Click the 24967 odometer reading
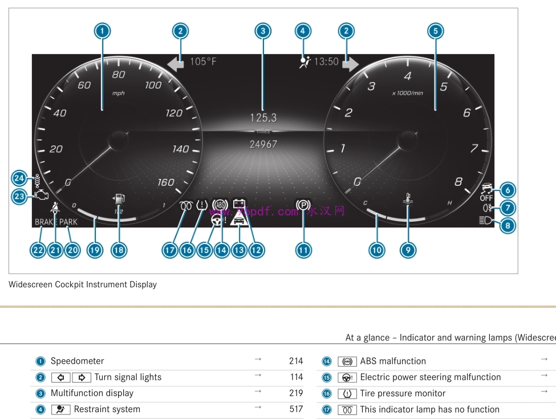Image resolution: width=556 pixels, height=419 pixels. pyautogui.click(x=263, y=144)
